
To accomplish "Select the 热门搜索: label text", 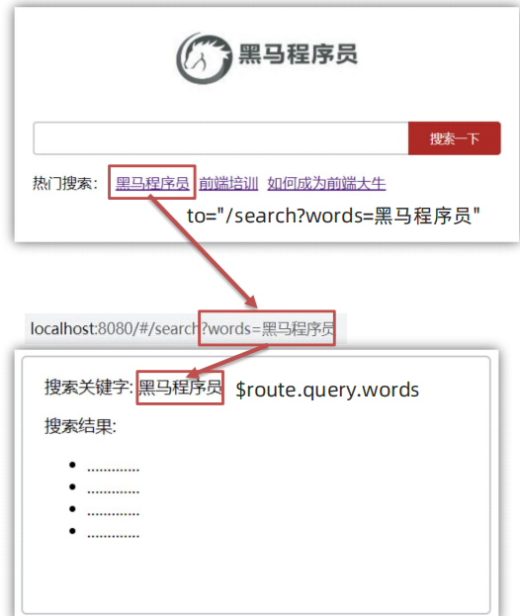I will (65, 184).
